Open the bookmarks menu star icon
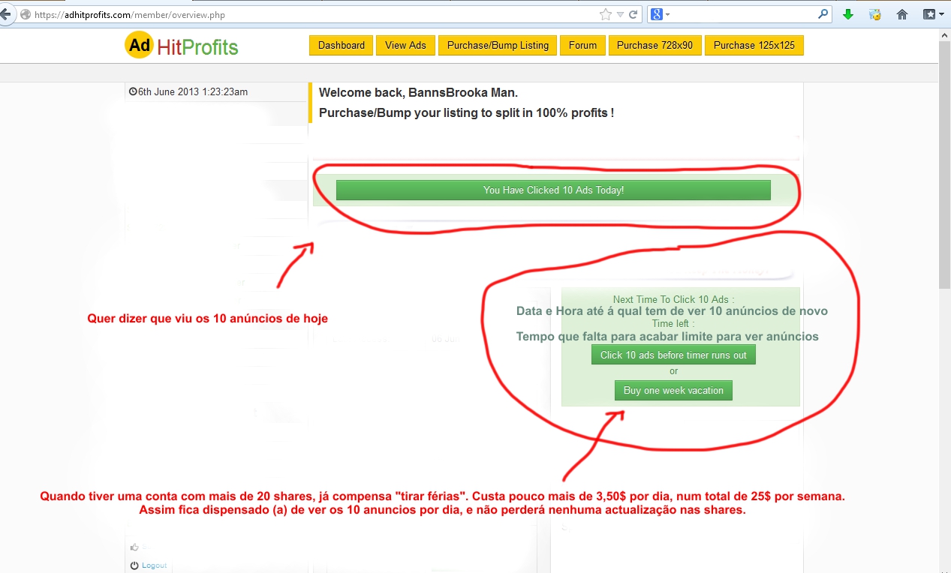 pos(933,14)
